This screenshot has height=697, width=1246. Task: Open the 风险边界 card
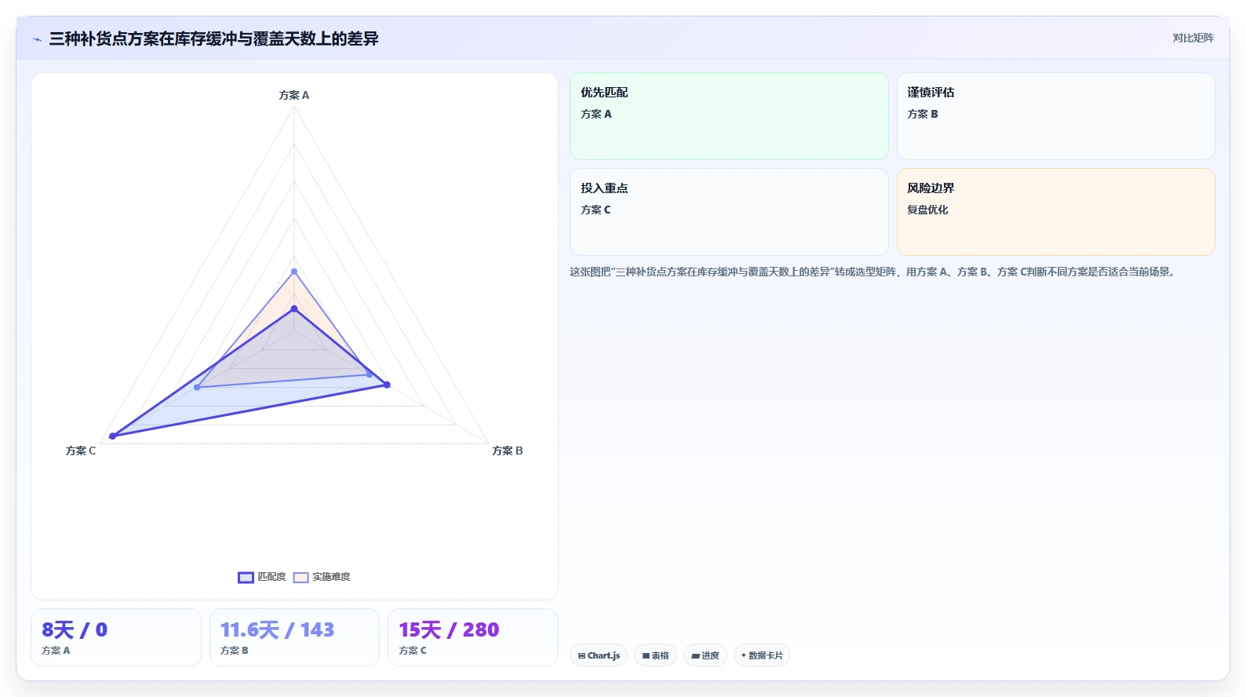coord(1055,212)
